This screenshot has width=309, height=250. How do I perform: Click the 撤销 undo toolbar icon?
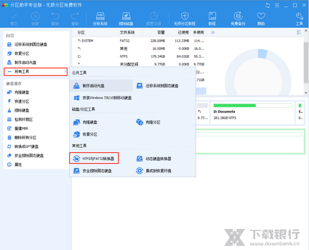pos(55,19)
